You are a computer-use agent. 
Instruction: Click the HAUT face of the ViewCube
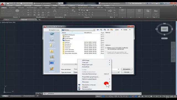pos(164,29)
